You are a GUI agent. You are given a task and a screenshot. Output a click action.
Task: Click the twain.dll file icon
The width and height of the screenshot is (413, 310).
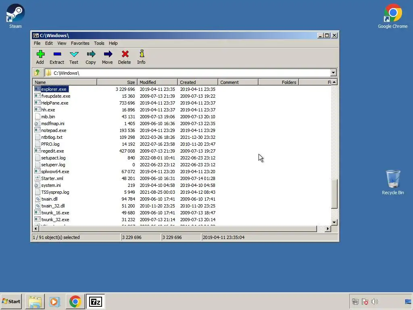coord(38,199)
